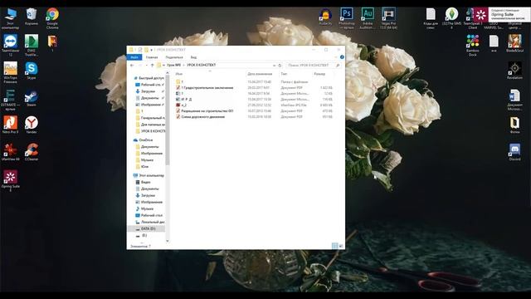Switch to details view toggle in status bar
531x299 pixels.
(x=334, y=246)
